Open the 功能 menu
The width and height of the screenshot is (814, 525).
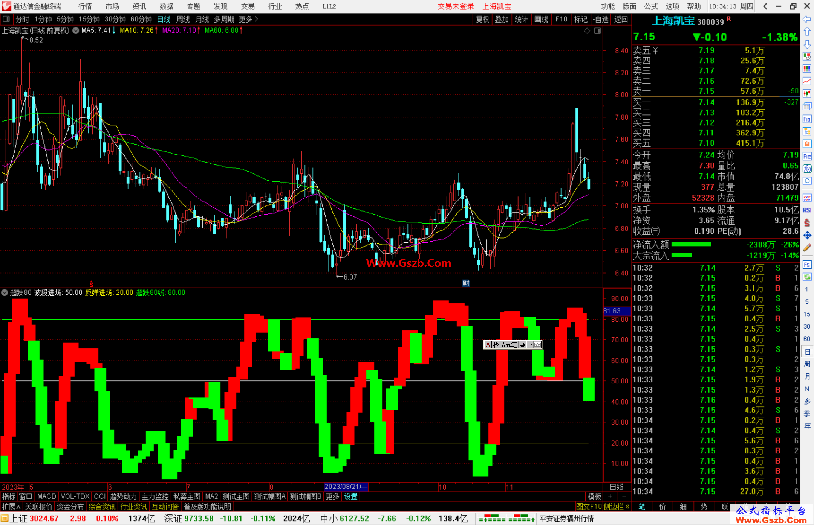pyautogui.click(x=607, y=6)
